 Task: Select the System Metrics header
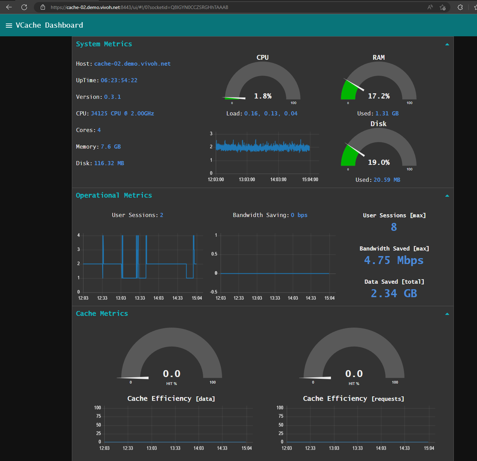click(104, 44)
